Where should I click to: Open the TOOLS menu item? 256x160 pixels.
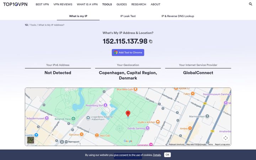pyautogui.click(x=107, y=4)
